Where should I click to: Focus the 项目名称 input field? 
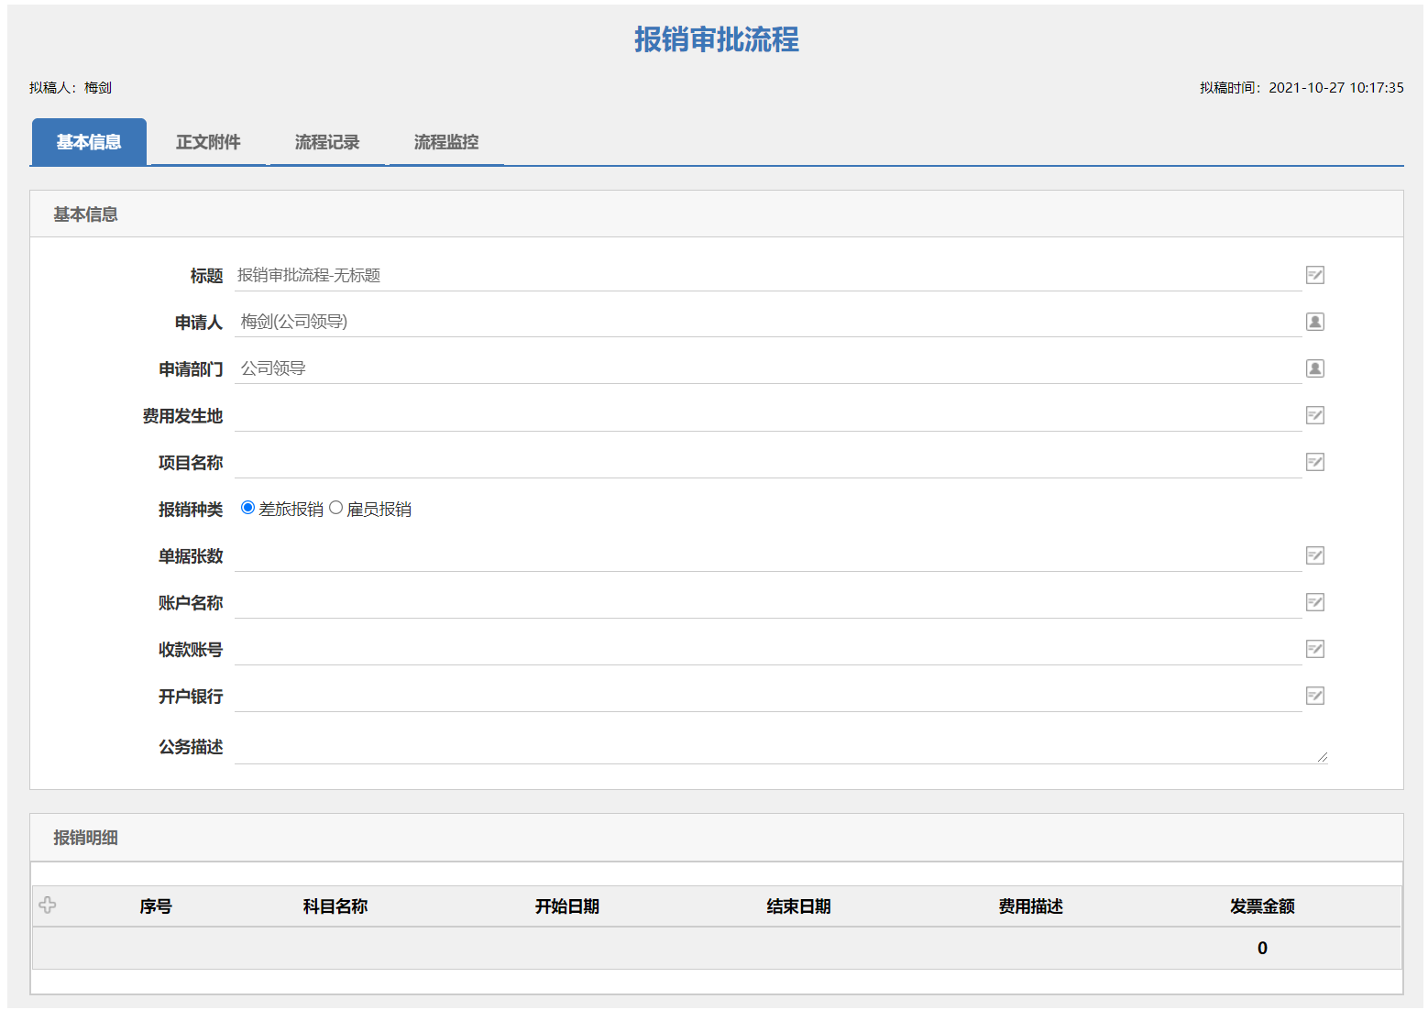[x=768, y=462]
